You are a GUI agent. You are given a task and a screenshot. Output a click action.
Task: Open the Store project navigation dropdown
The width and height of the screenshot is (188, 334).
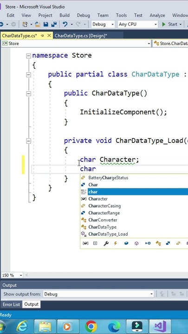point(76,44)
